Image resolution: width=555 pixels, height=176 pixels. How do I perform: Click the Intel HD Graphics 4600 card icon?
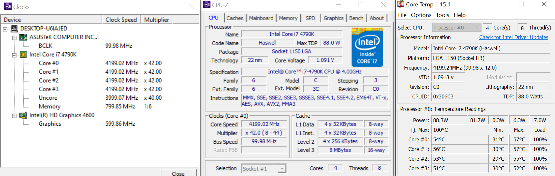23,115
